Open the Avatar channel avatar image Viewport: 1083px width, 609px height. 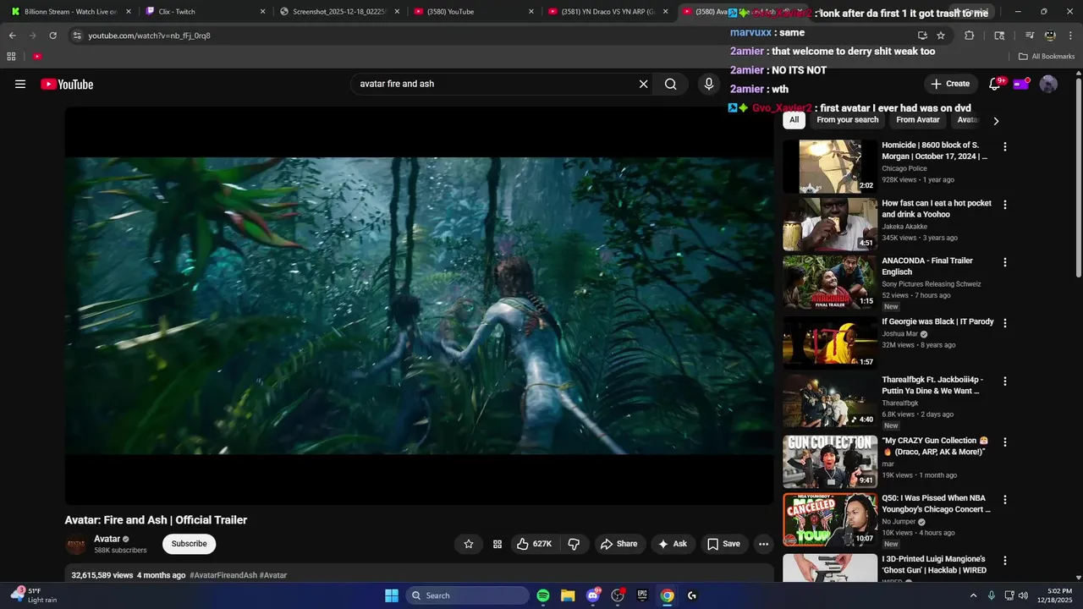[76, 545]
